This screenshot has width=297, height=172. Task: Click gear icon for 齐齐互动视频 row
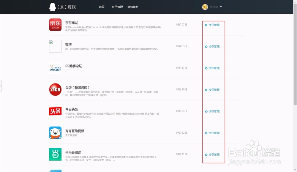[206, 133]
